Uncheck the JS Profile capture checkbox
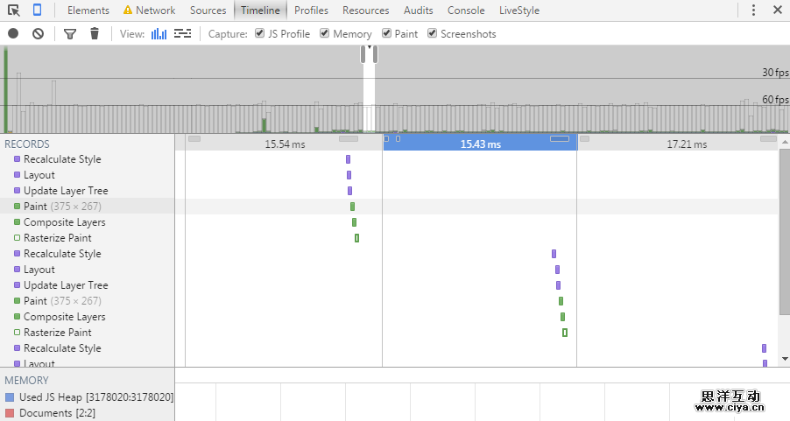The width and height of the screenshot is (790, 421). pos(259,34)
